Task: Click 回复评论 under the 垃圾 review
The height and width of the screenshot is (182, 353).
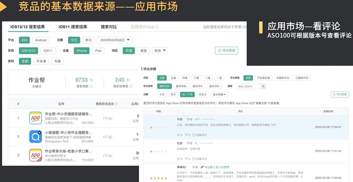Action: [199, 159]
